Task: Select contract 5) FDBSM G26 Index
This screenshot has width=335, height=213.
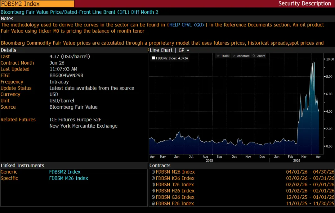Action: pos(173,197)
